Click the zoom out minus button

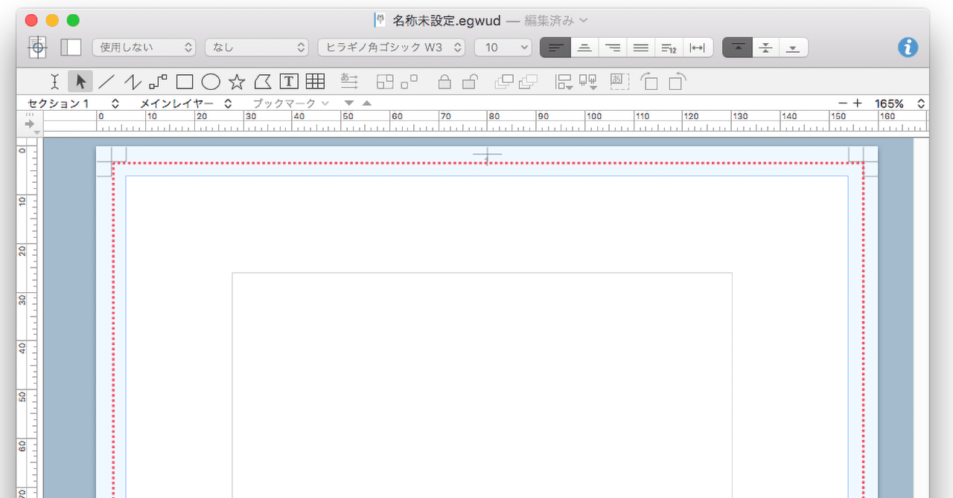[842, 103]
